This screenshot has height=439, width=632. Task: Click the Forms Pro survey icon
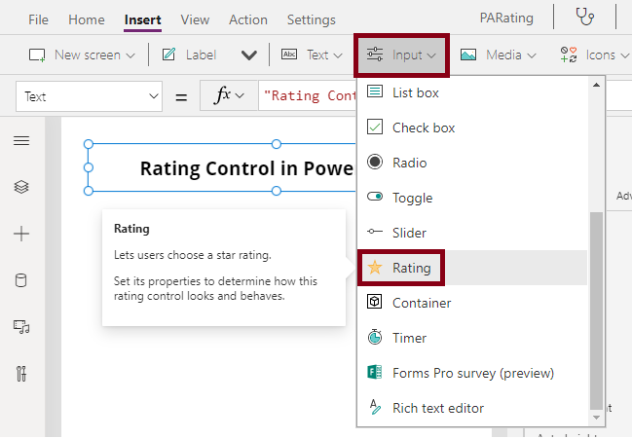[x=375, y=372]
